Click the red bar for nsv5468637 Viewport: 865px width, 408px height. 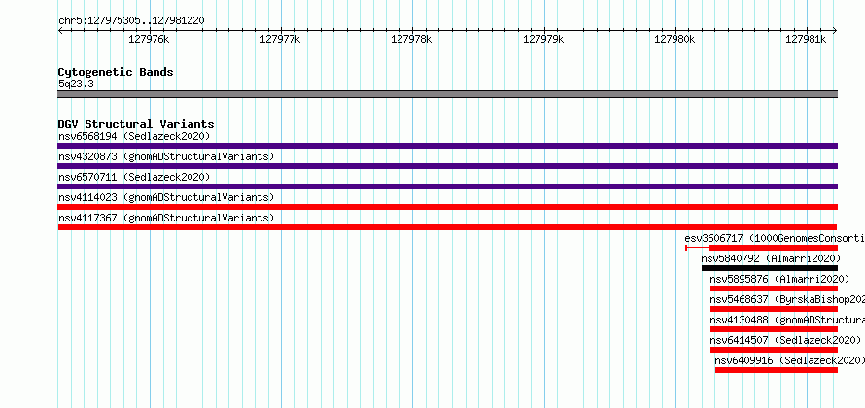[774, 309]
